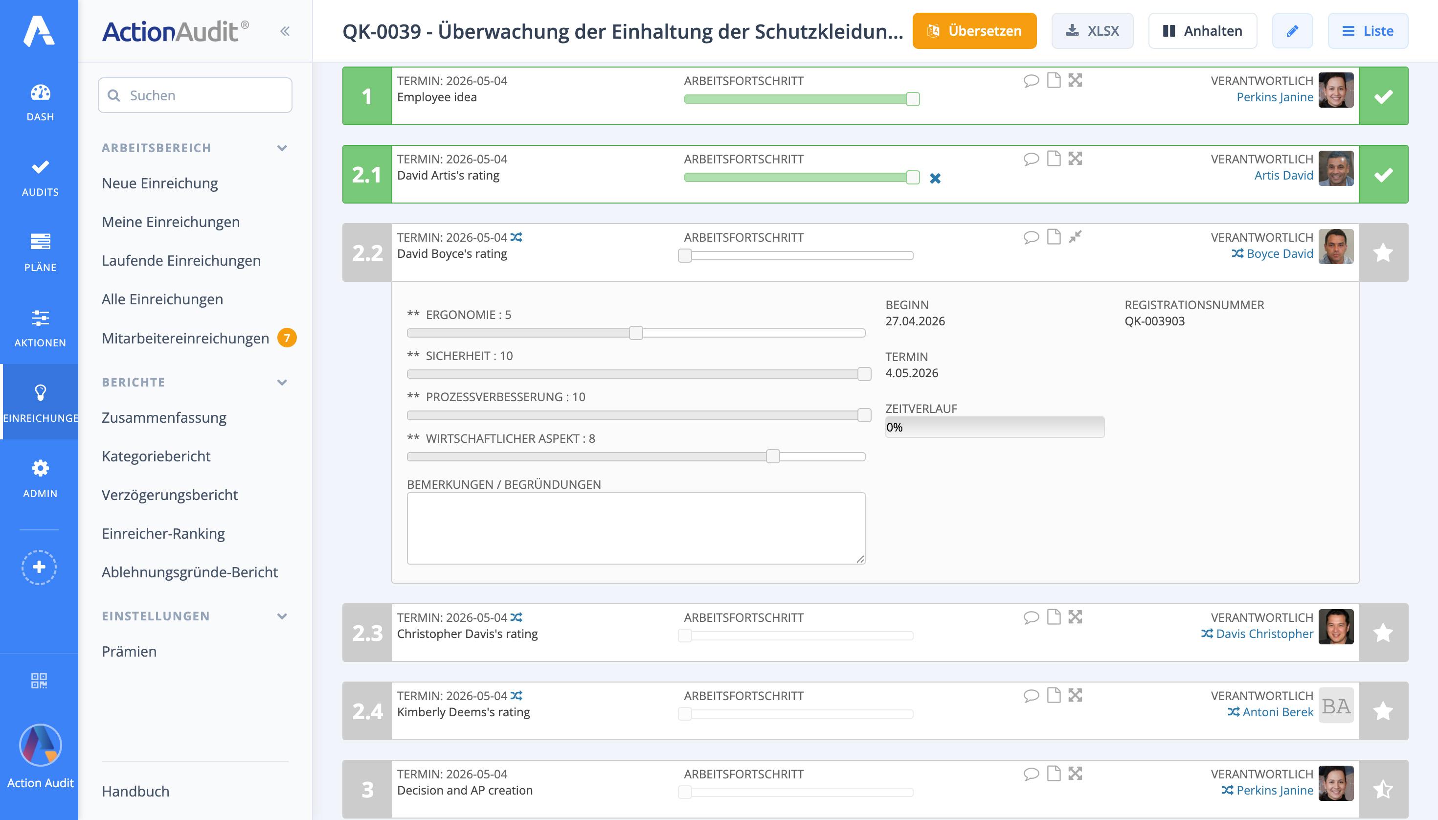Open document icon on David Artis's rating

pos(1054,158)
